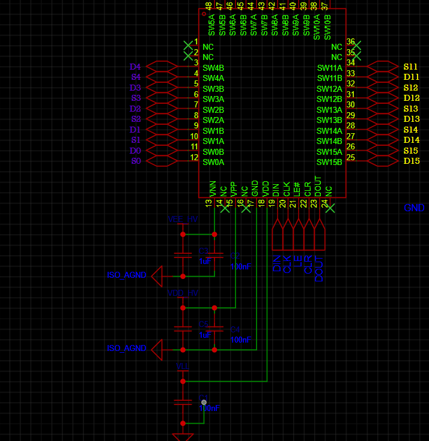The image size is (429, 441).
Task: Click the 1uF capacitor C3 symbol
Action: pyautogui.click(x=183, y=256)
